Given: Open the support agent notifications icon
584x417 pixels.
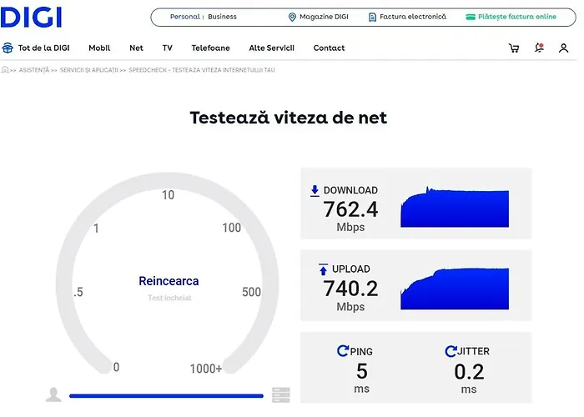Looking at the screenshot, I should 539,48.
